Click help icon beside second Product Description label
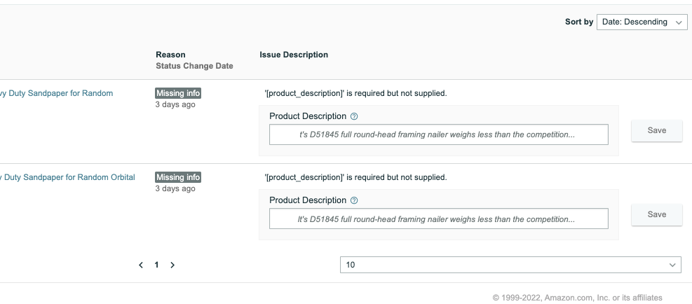The height and width of the screenshot is (304, 692). tap(354, 200)
